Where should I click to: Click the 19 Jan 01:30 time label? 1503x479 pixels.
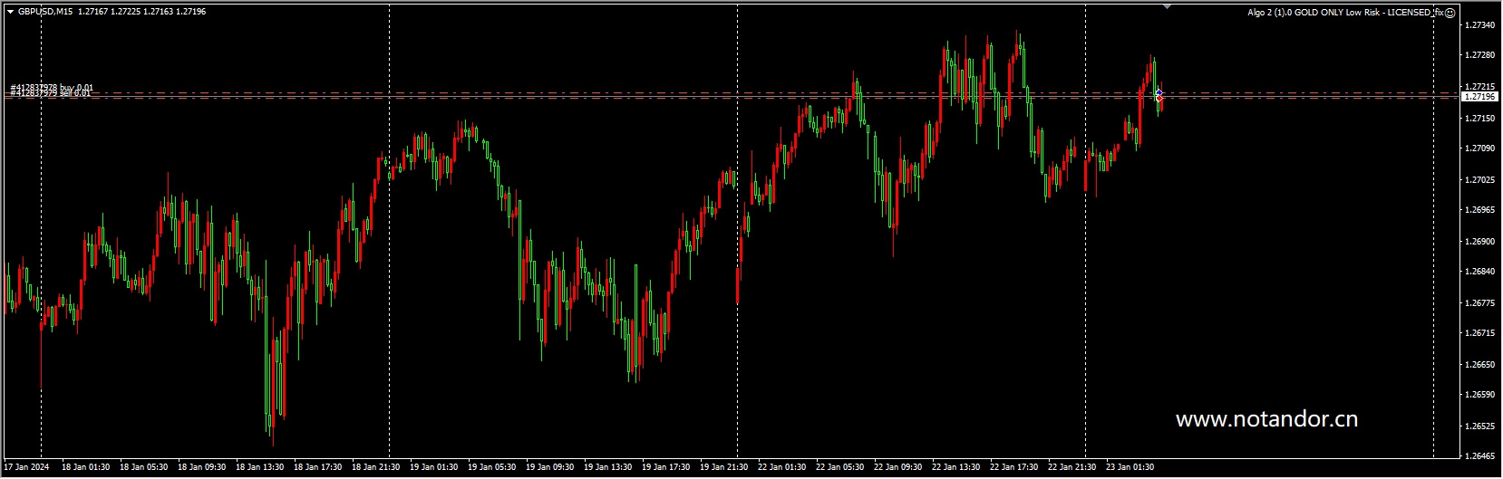coord(433,467)
